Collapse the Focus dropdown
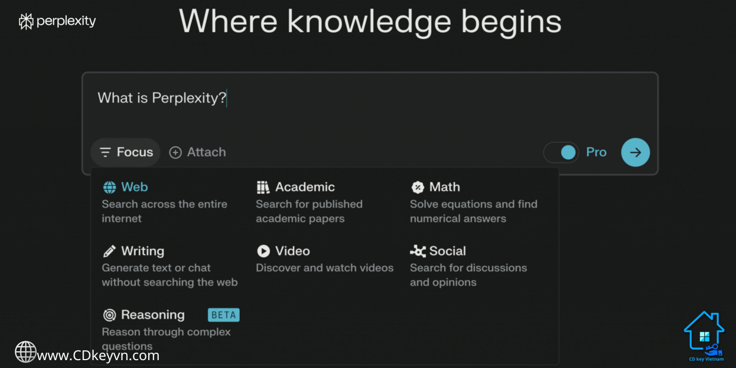Image resolution: width=736 pixels, height=368 pixels. point(126,152)
